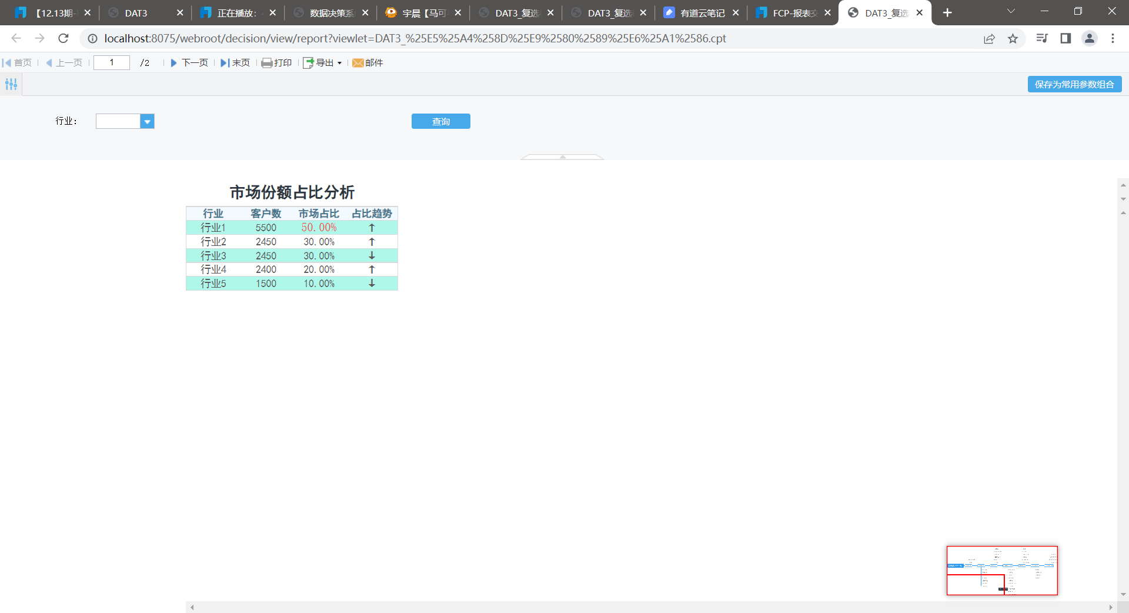The width and height of the screenshot is (1129, 613).
Task: Click the vertical scrollbar down arrow at bottom
Action: coord(1123,594)
